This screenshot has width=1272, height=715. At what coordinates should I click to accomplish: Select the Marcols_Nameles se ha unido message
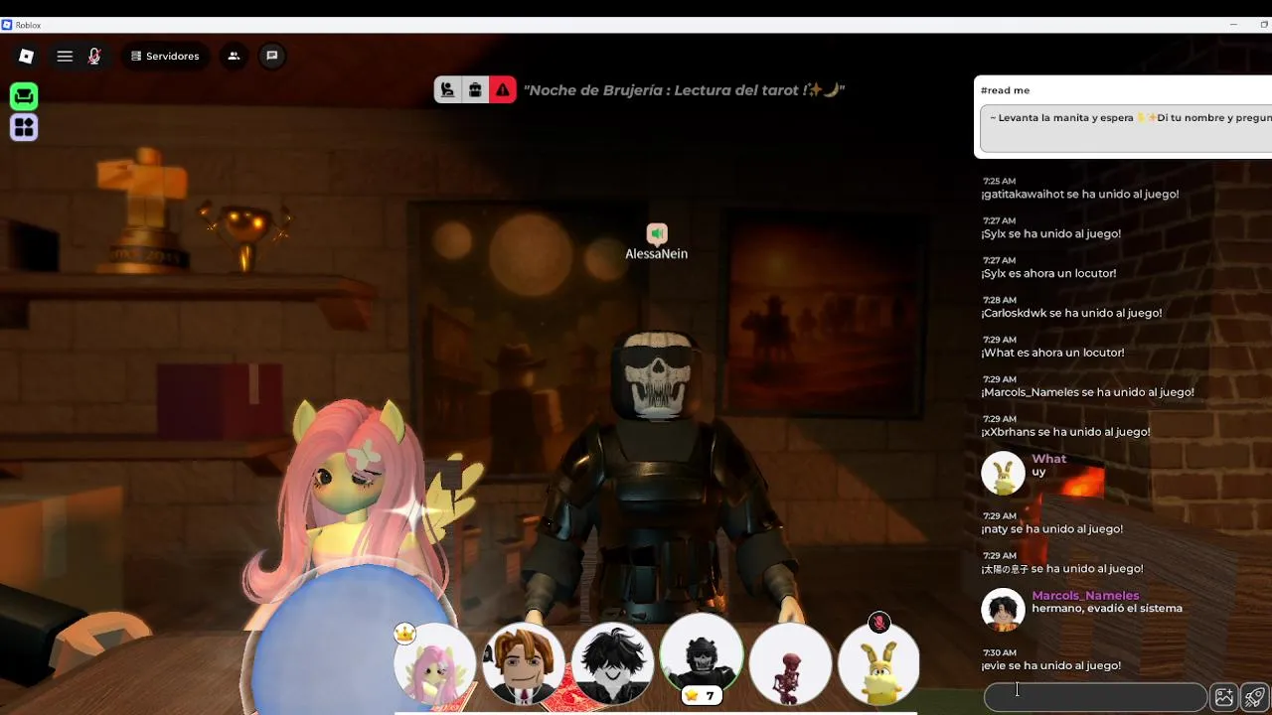click(x=1087, y=393)
